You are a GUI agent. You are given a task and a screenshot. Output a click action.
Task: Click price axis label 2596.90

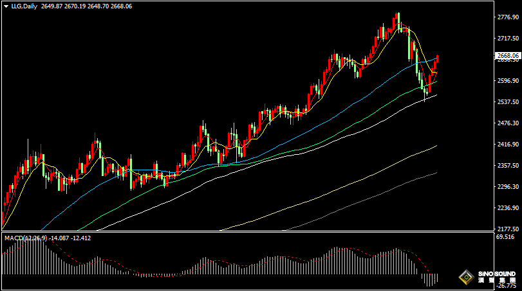(508, 81)
